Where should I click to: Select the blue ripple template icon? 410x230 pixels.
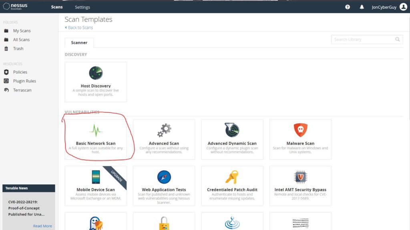(x=232, y=223)
